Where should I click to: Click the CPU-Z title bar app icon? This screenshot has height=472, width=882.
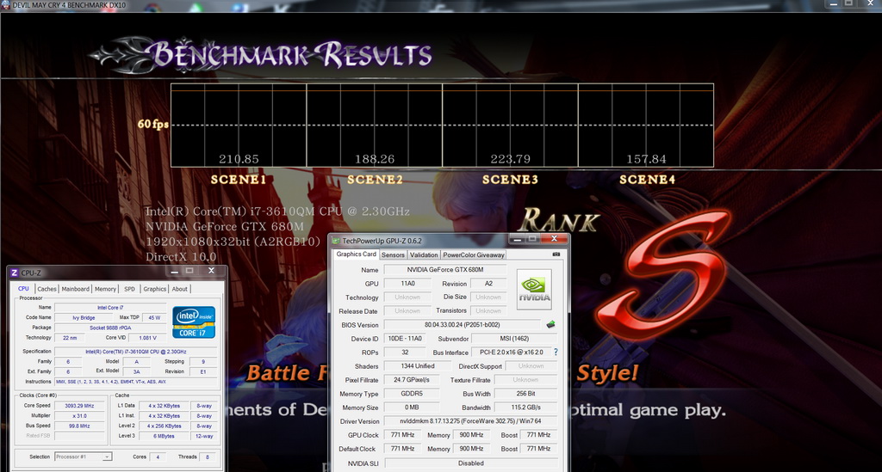(x=14, y=273)
